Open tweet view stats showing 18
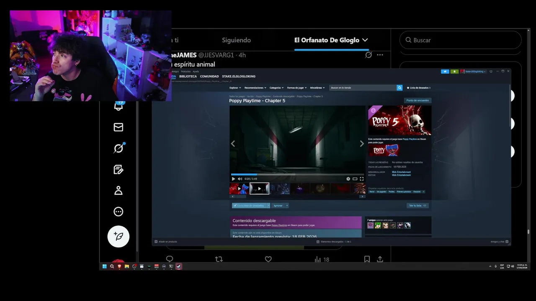Screen dimensions: 536x301 [x=322, y=259]
